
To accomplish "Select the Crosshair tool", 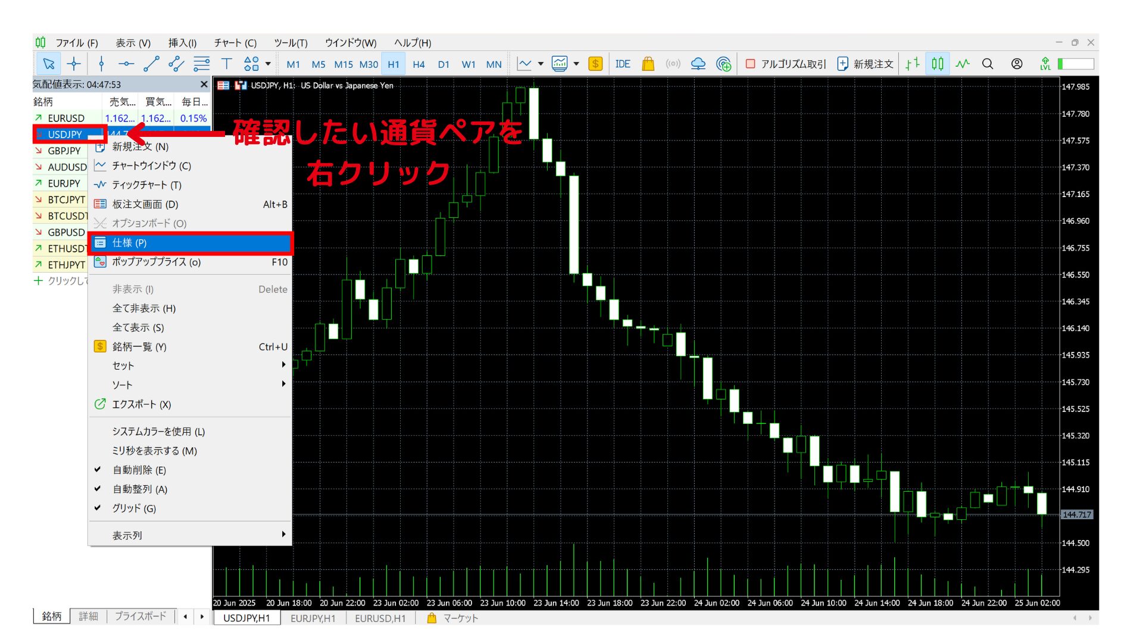I will (74, 64).
